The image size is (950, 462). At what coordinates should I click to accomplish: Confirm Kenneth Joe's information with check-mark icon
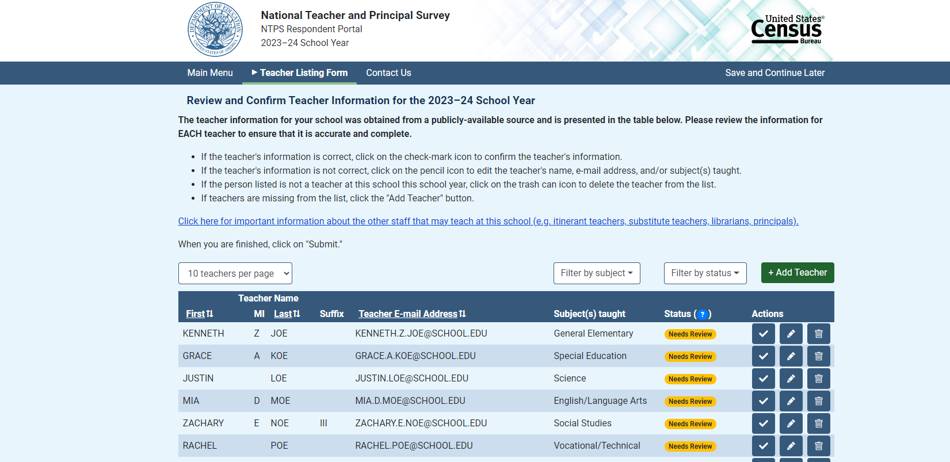click(763, 334)
